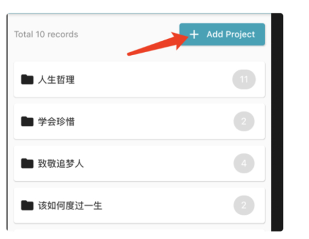Select the folder icon beside 该如何度过一生
The height and width of the screenshot is (239, 309).
coord(27,205)
